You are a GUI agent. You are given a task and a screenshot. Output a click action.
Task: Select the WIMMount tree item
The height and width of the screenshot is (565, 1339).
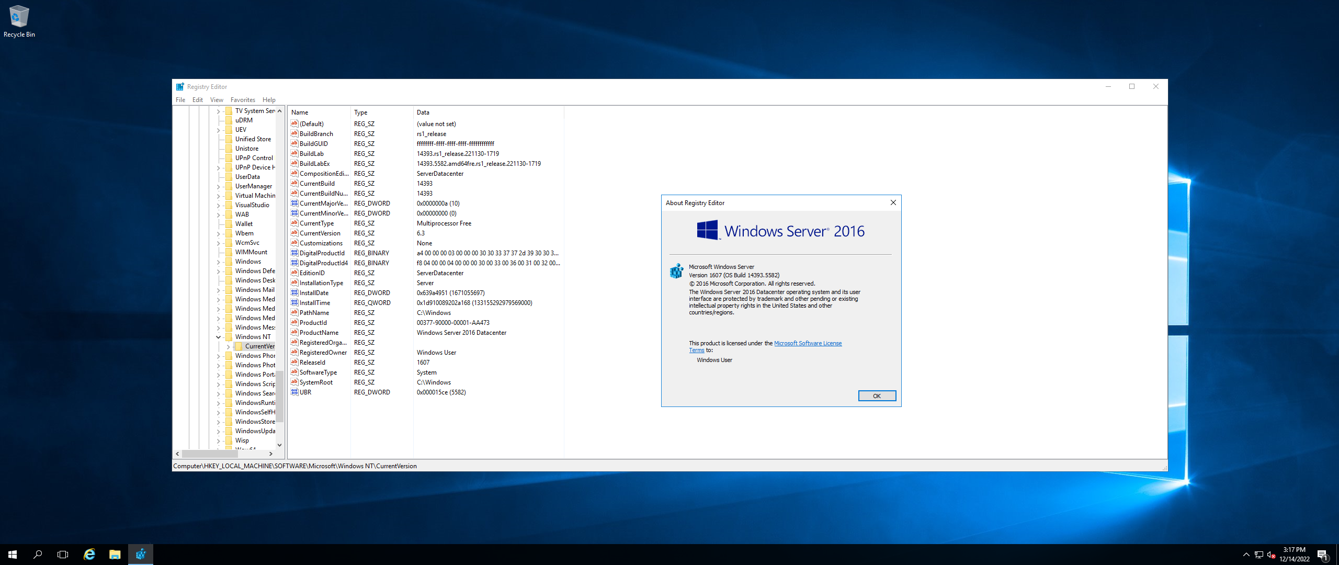[x=251, y=252]
